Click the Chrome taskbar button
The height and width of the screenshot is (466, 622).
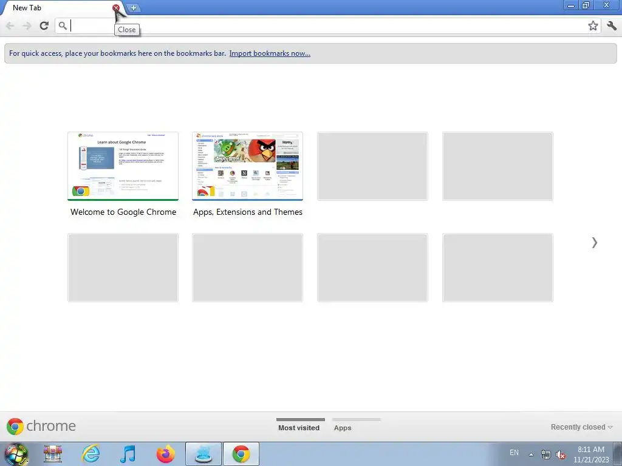pos(241,454)
